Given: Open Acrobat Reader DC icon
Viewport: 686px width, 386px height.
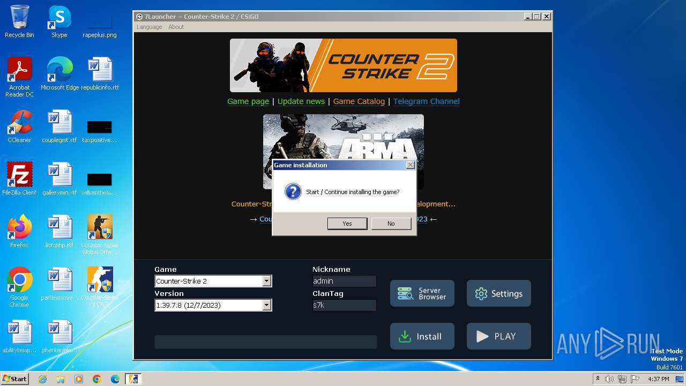Looking at the screenshot, I should point(19,77).
